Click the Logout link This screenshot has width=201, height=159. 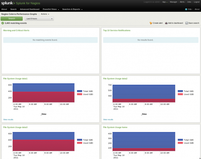[197, 2]
